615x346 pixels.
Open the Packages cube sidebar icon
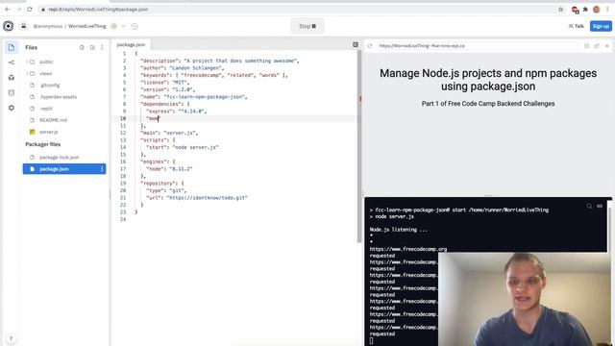12,78
